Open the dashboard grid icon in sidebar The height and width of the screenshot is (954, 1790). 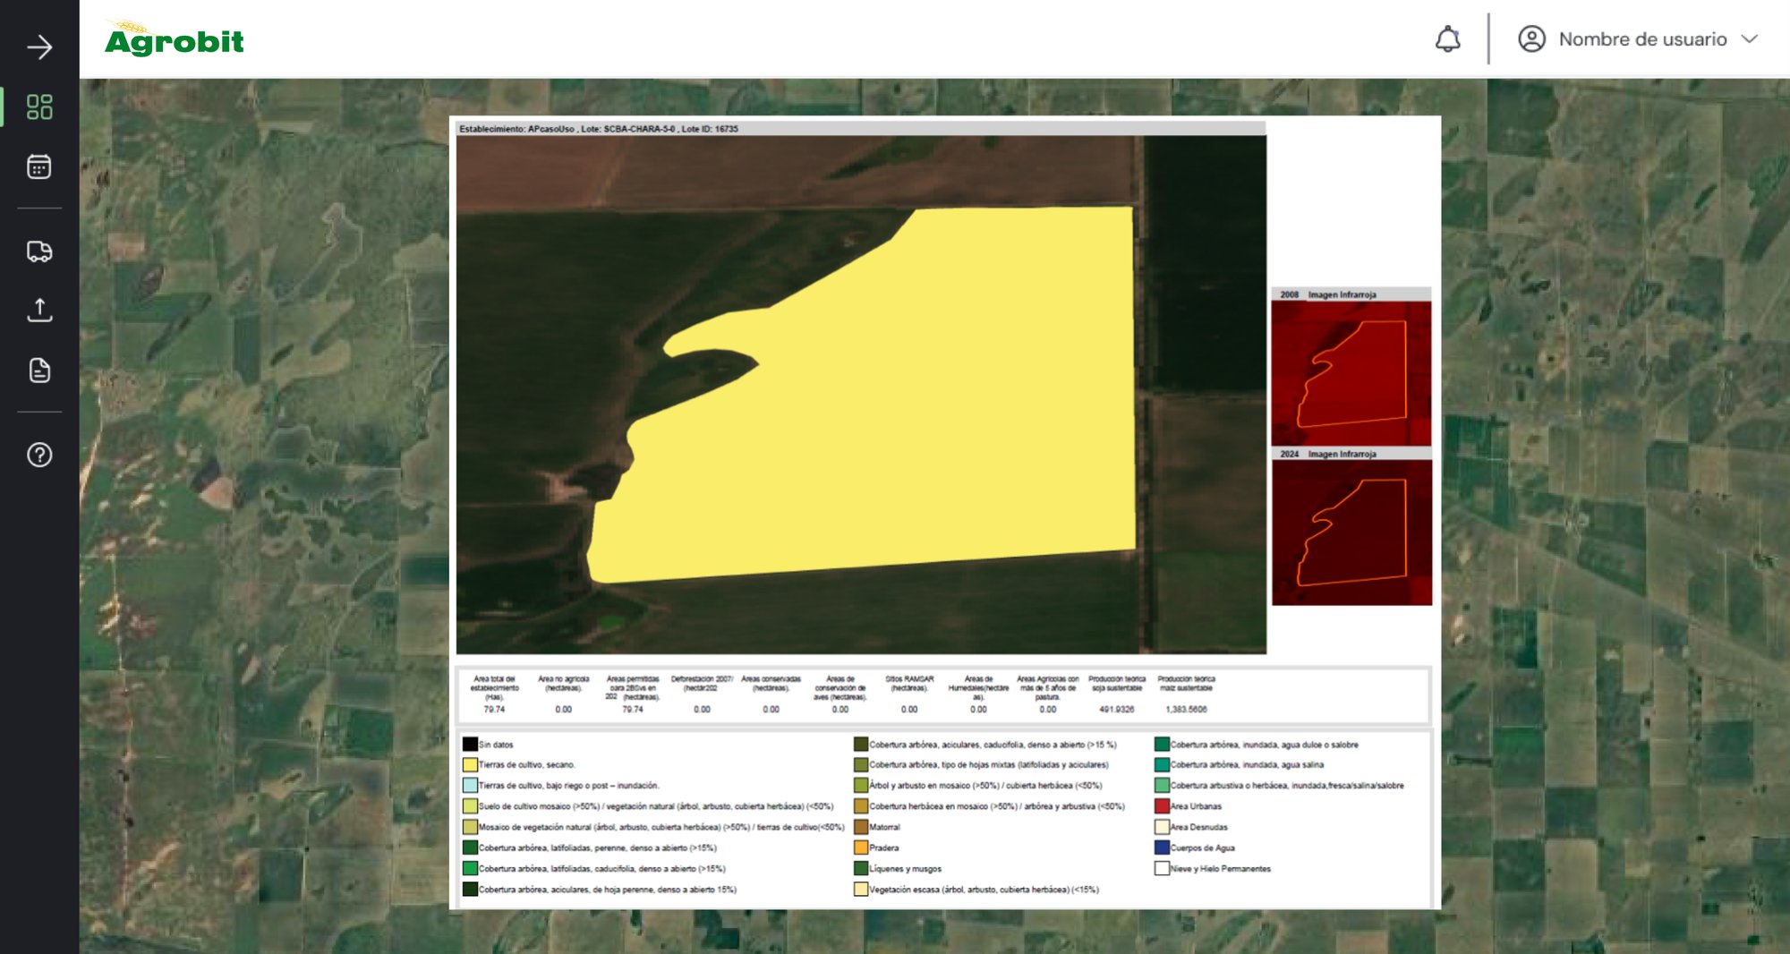pos(39,107)
